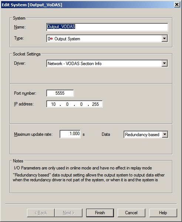The image size is (182, 222).
Task: Click the Maximum update rate label
Action: (x=33, y=134)
